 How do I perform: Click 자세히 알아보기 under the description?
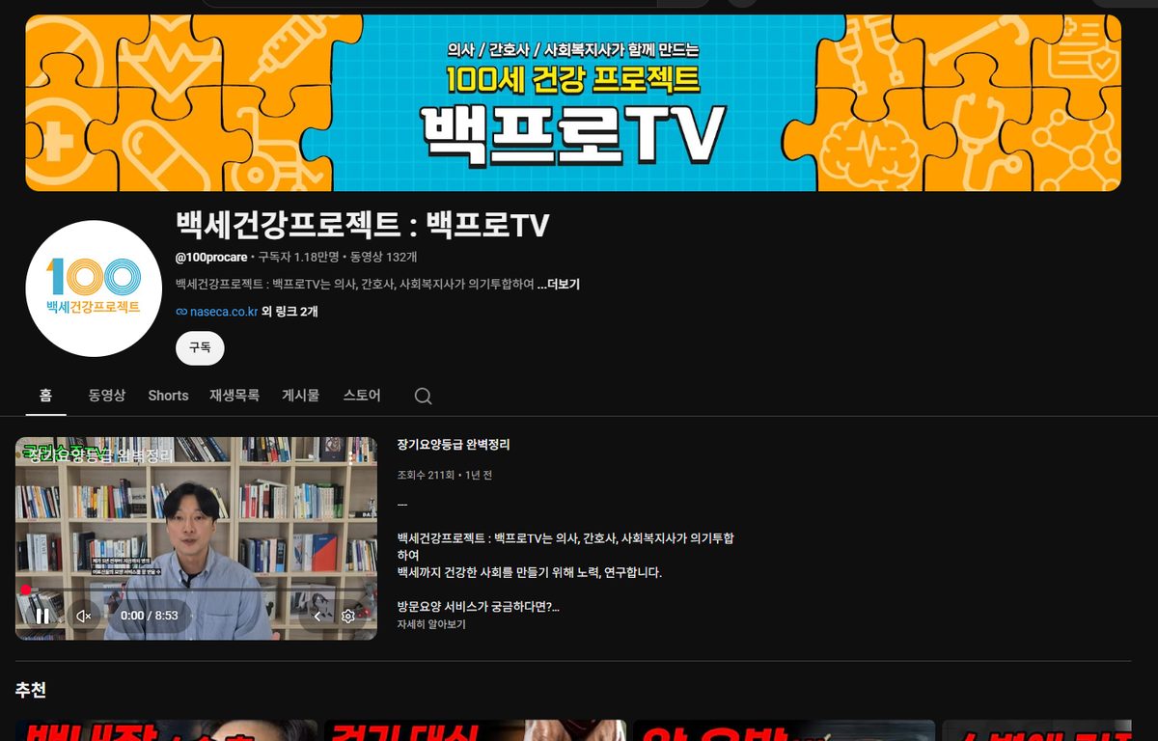tap(431, 624)
